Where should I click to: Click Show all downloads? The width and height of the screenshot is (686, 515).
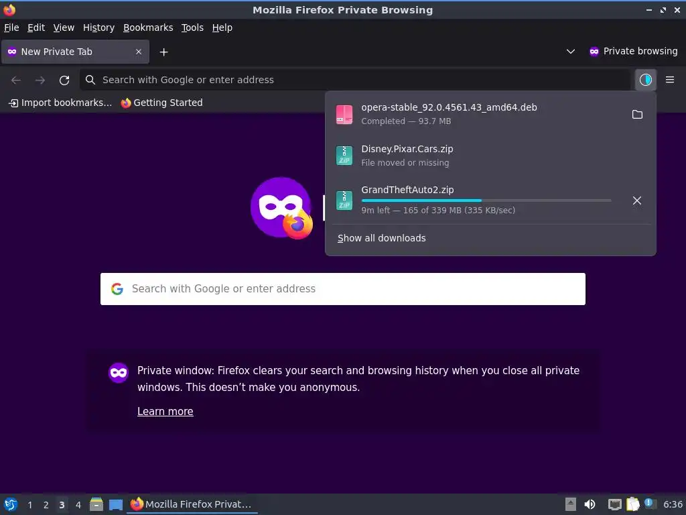point(381,238)
